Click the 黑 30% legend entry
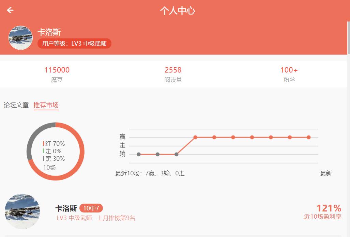Viewport: 350px width, 237px height. click(54, 159)
